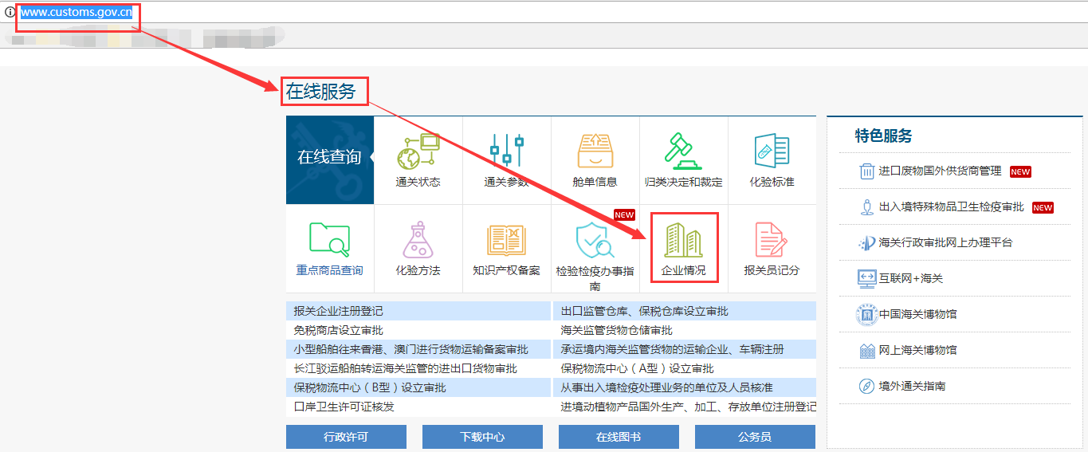Click the 通关状态 globe icon
Screen dimensions: 1088x452
coord(418,151)
